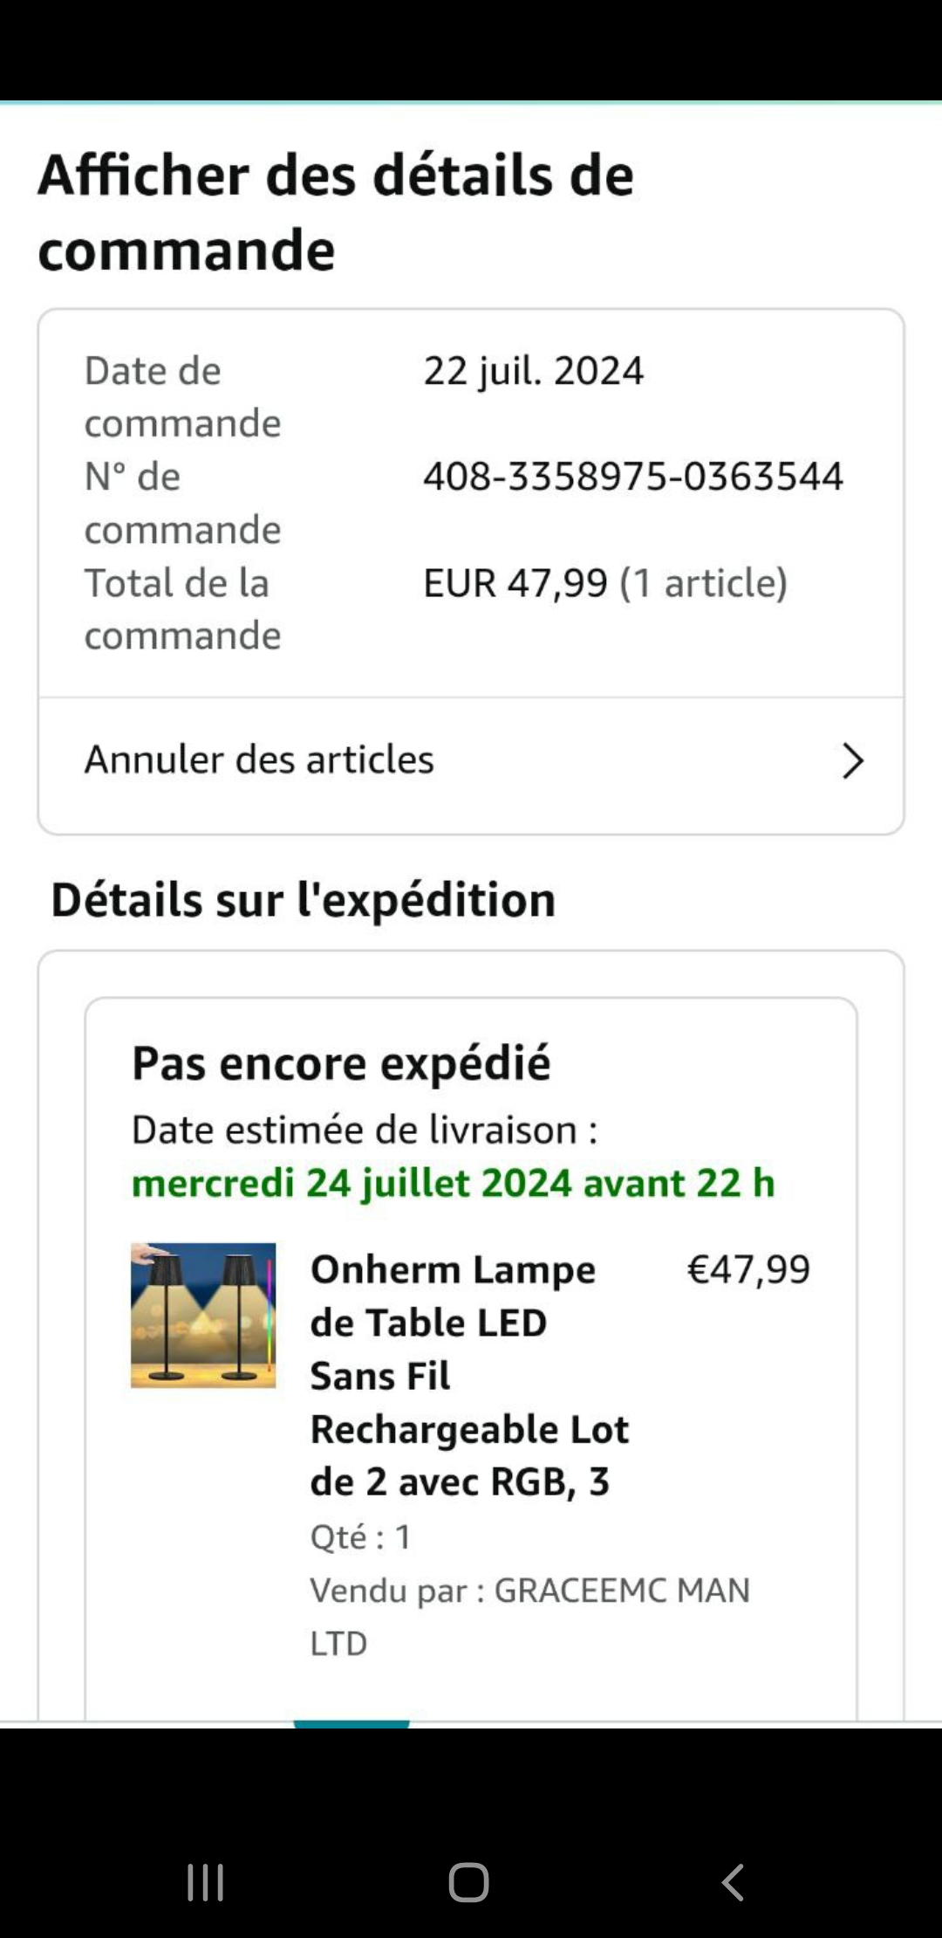This screenshot has height=1938, width=942.
Task: Tap the Pas encore expédié status heading
Action: (341, 1063)
